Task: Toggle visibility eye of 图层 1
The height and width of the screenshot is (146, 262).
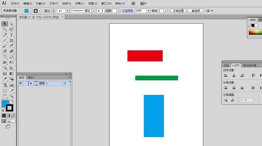Action: (x=20, y=83)
